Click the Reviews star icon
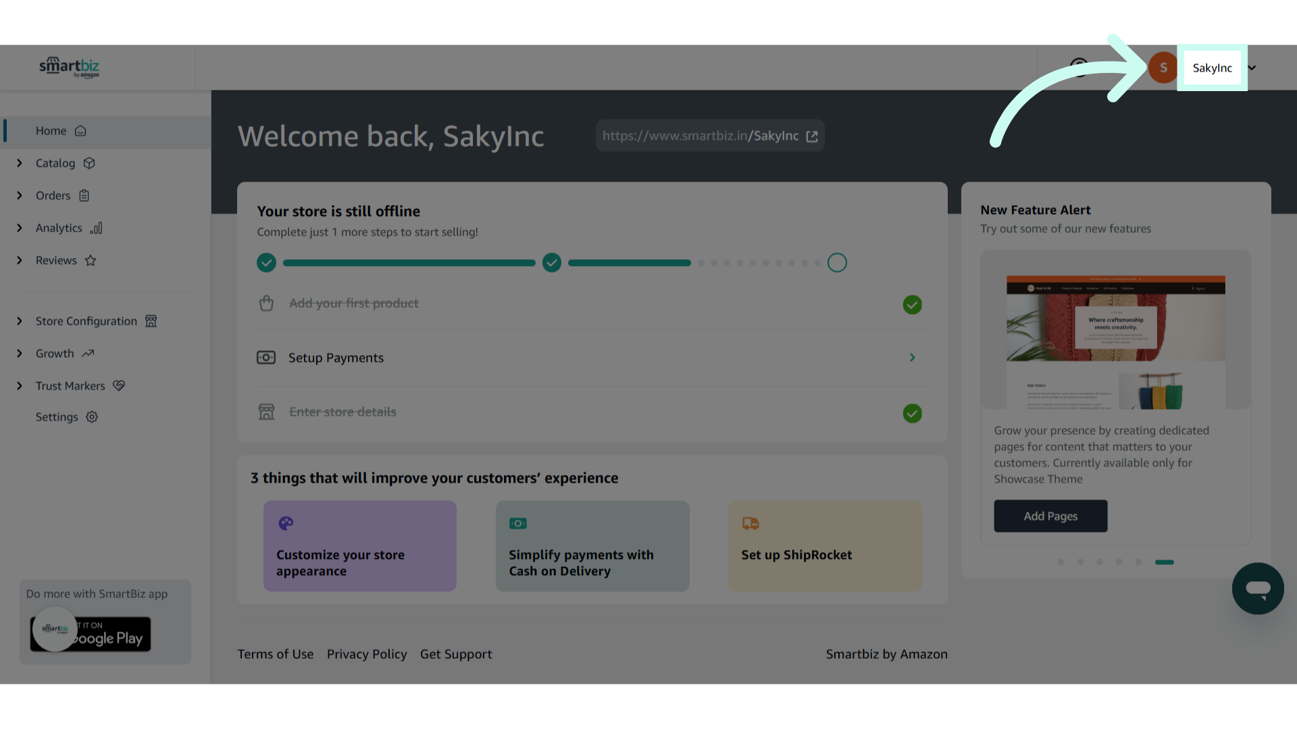Viewport: 1297px width, 729px height. [91, 261]
